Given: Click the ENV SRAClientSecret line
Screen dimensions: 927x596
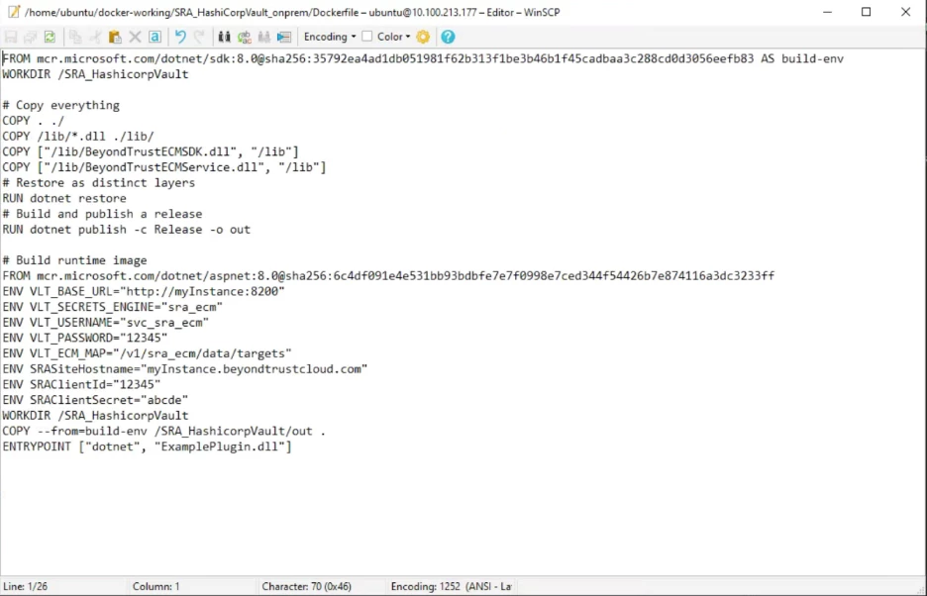Looking at the screenshot, I should tap(95, 400).
